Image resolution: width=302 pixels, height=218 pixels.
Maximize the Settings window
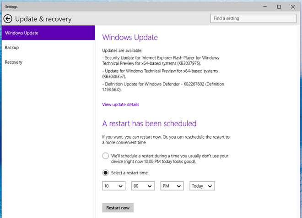[279, 7]
